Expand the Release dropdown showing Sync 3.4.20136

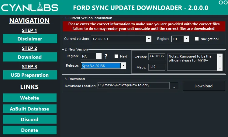coord(123,66)
